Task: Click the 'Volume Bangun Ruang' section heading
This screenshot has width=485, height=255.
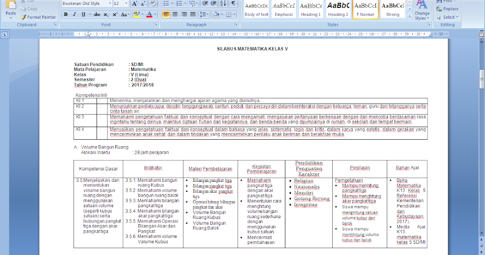Action: click(105, 147)
